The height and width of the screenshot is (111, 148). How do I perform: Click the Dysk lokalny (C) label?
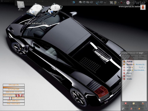35,23
